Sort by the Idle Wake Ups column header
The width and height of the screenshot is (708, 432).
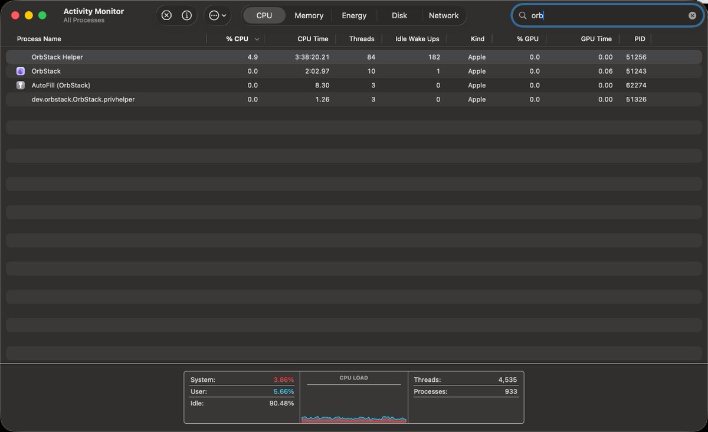[x=417, y=39]
